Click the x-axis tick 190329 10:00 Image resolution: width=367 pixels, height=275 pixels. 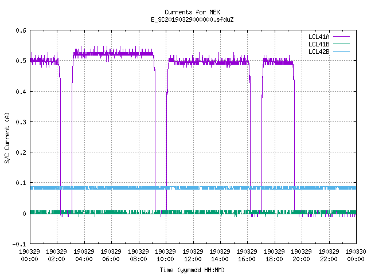click(x=165, y=256)
